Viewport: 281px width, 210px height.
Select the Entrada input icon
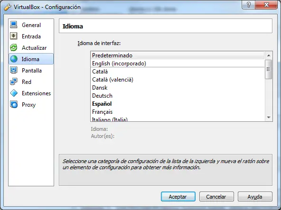click(14, 36)
